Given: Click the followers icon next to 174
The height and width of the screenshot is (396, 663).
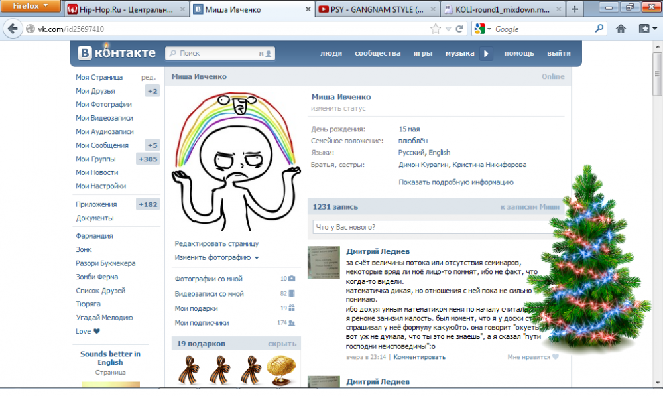Looking at the screenshot, I should [291, 323].
